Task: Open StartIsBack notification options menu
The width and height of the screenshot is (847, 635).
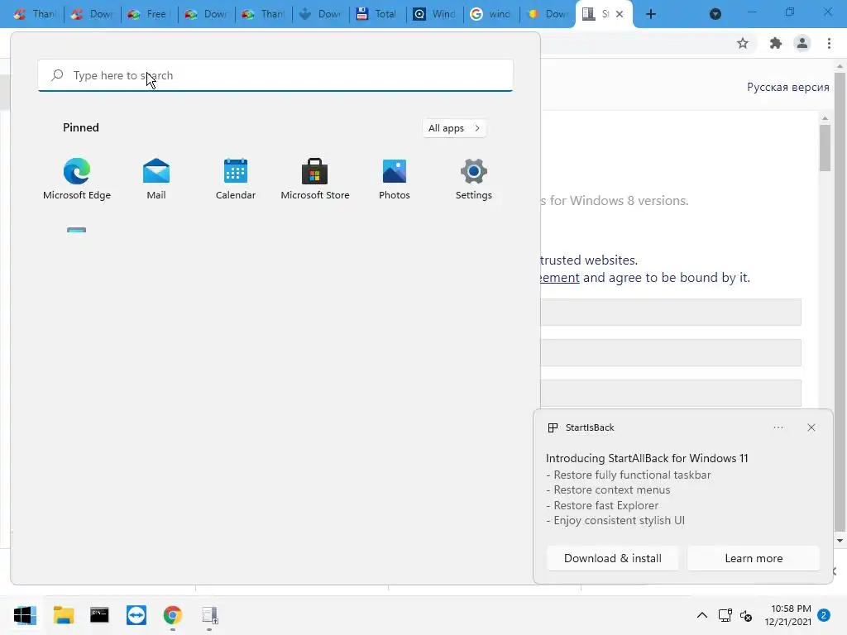Action: point(778,427)
